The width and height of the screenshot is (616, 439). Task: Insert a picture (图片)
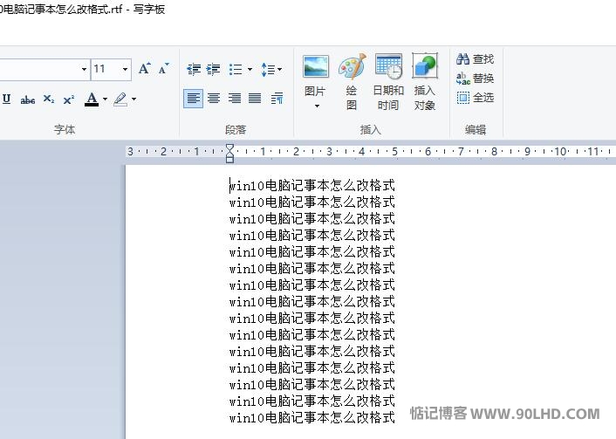point(316,75)
